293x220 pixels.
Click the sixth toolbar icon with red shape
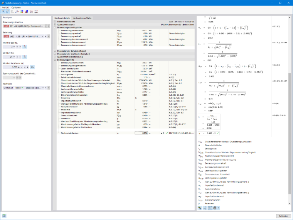27,12
